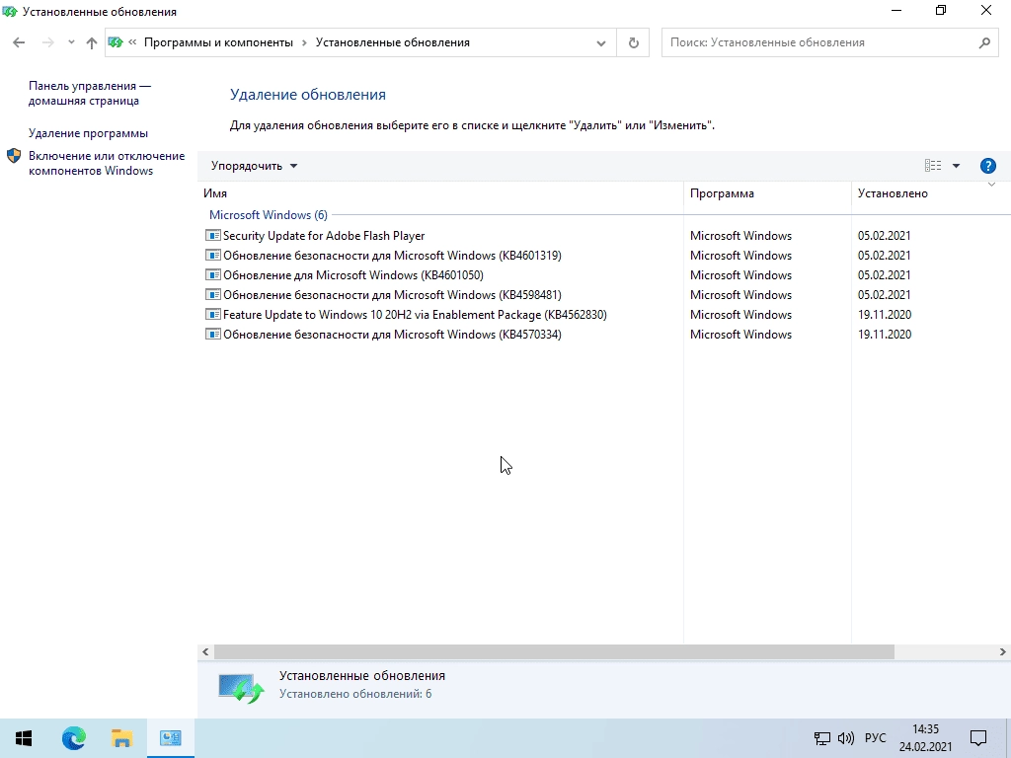Open File Explorer from taskbar
1011x758 pixels.
click(x=121, y=738)
